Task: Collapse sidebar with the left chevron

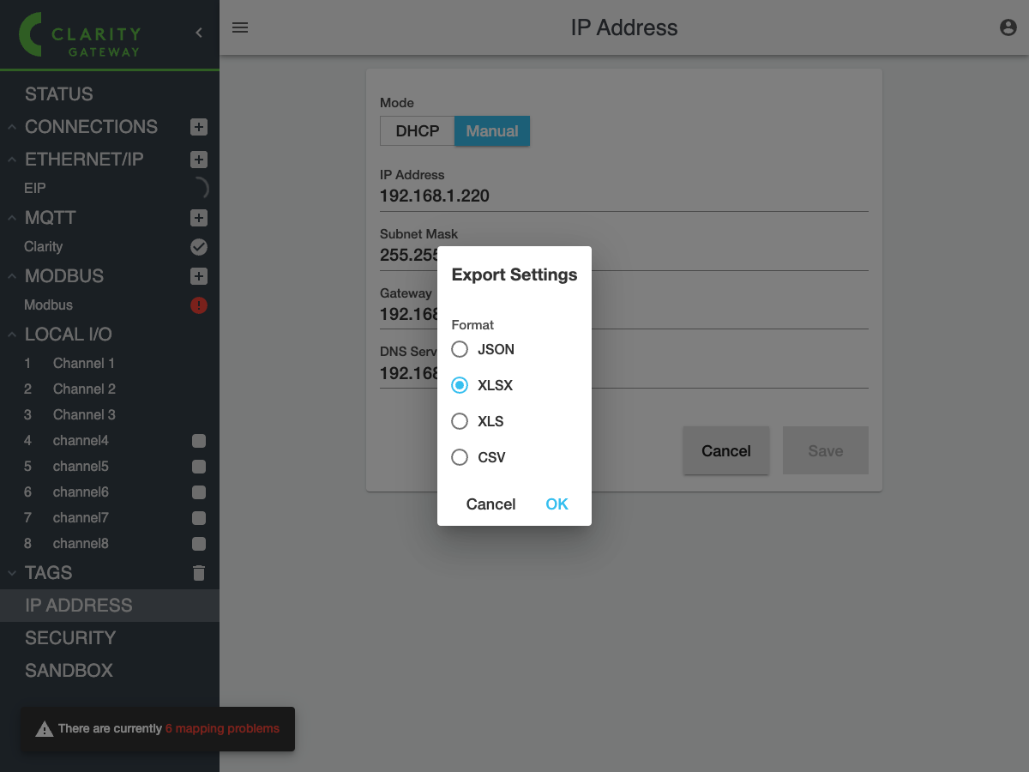Action: pyautogui.click(x=199, y=33)
